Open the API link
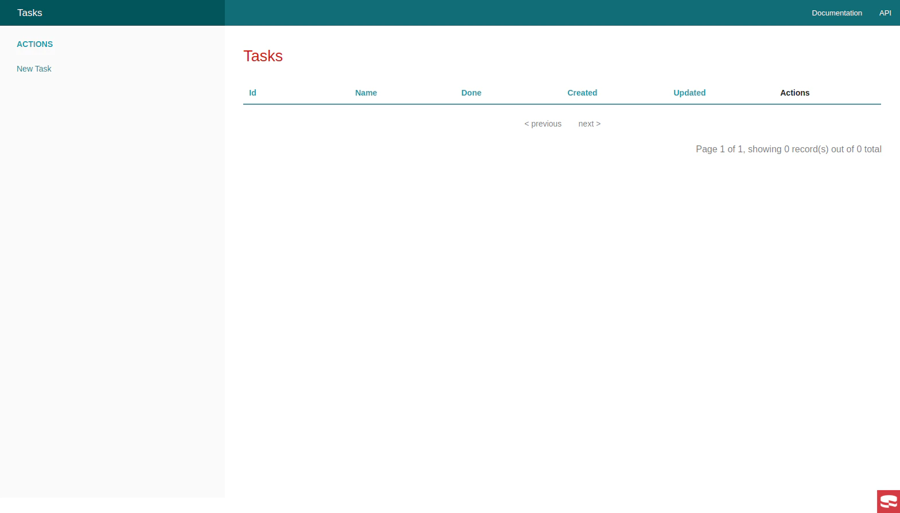900x513 pixels. pyautogui.click(x=885, y=13)
